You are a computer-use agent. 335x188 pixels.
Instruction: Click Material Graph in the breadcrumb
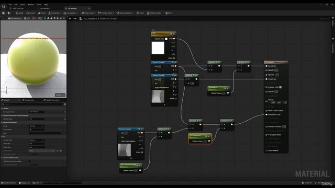pyautogui.click(x=108, y=19)
